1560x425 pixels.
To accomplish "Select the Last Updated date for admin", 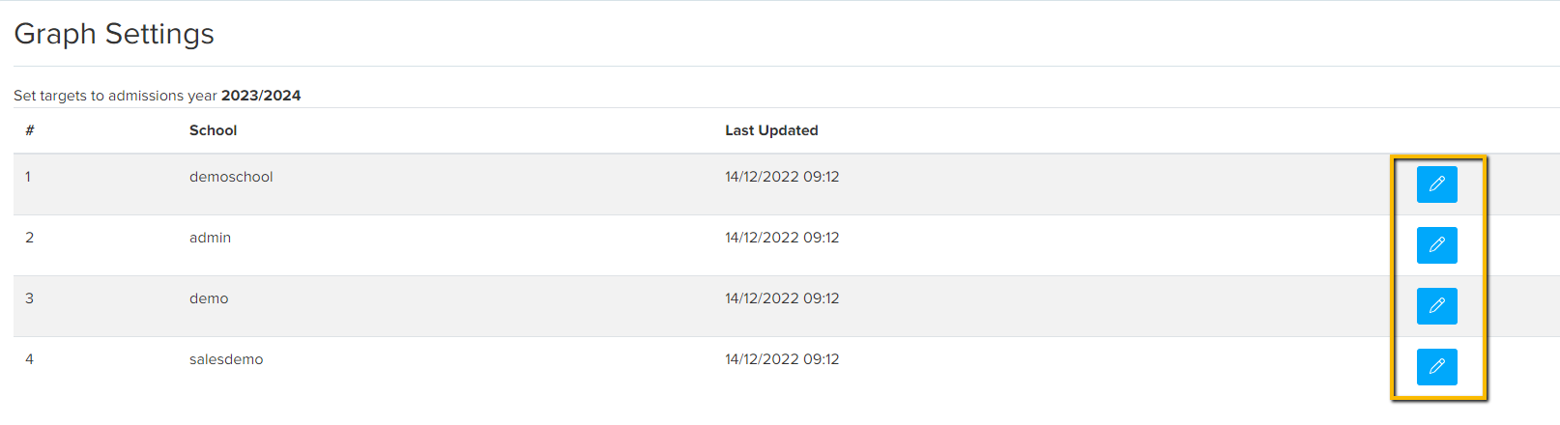I will click(782, 238).
